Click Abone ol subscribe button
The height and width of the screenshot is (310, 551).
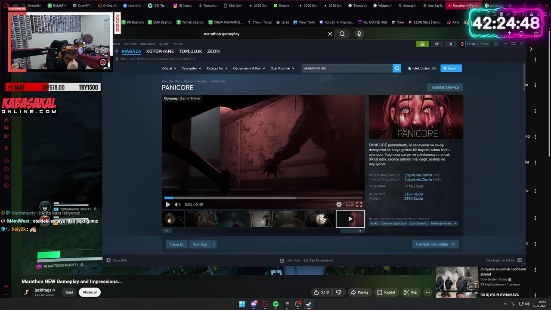[90, 292]
